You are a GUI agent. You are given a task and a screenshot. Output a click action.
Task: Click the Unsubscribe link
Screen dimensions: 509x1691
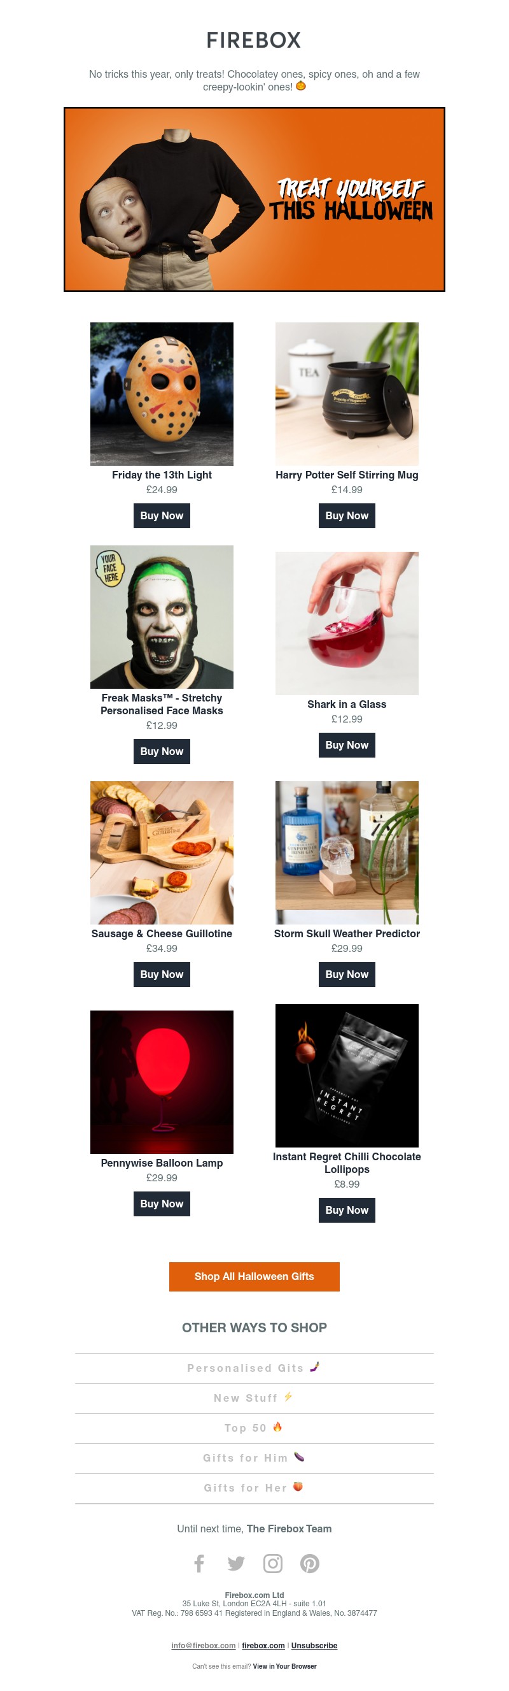[314, 1645]
